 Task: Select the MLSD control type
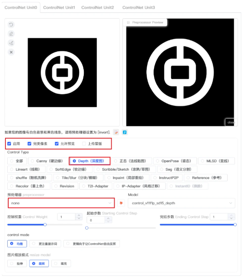click(x=216, y=161)
